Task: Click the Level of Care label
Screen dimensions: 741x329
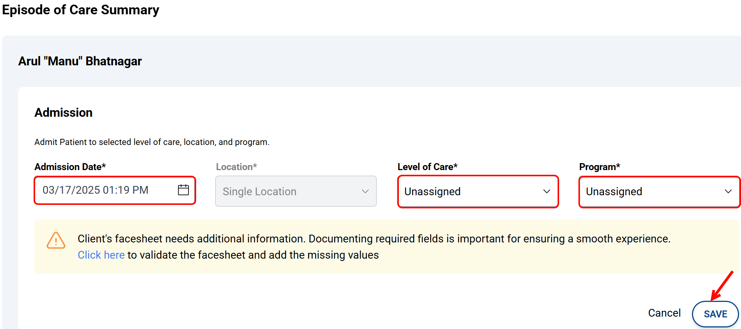Action: pyautogui.click(x=427, y=167)
